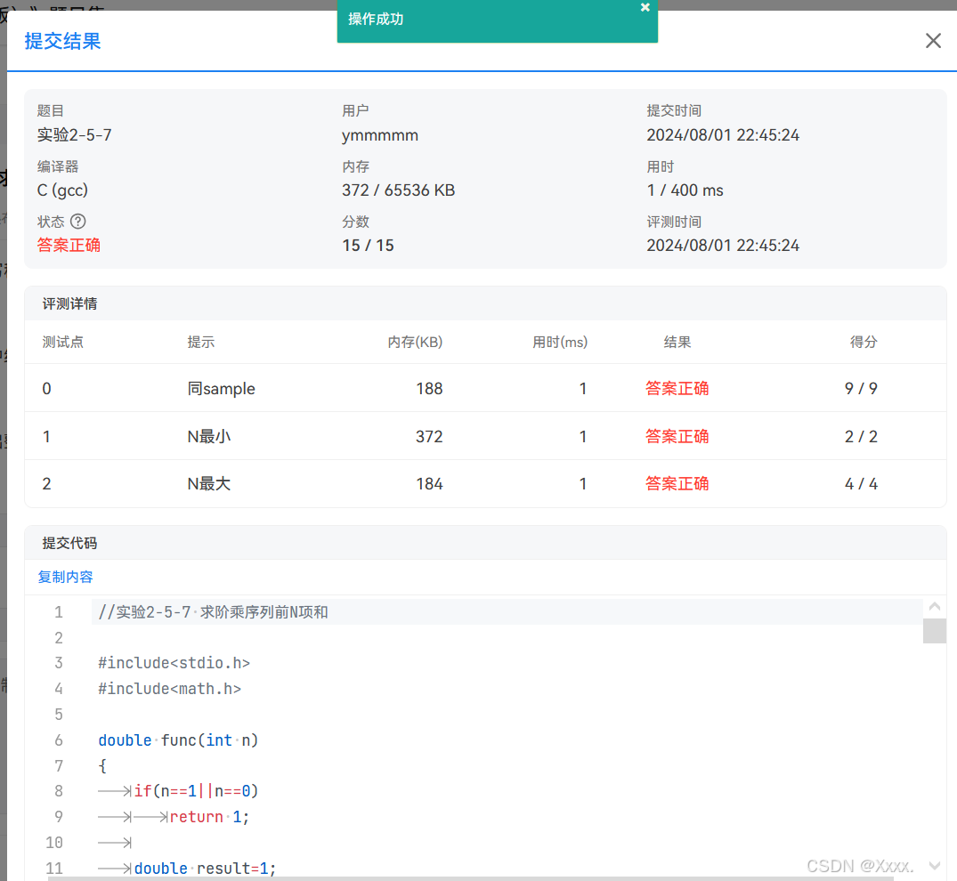
Task: Click 答案正确 result in the N最大 row
Action: coord(677,484)
